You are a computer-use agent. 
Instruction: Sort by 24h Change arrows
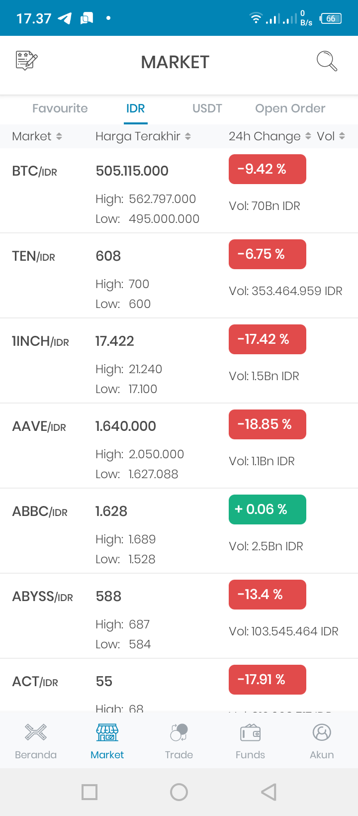pos(308,136)
